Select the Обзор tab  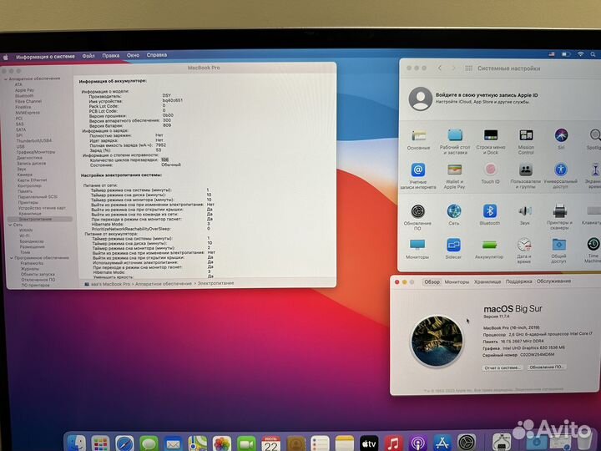tap(432, 282)
